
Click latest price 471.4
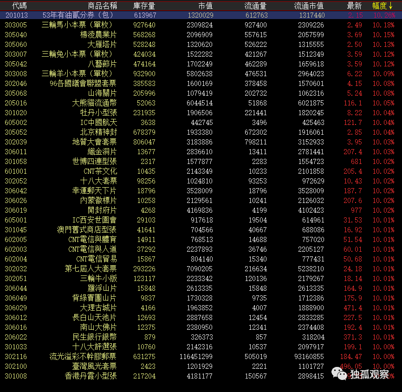point(353,307)
